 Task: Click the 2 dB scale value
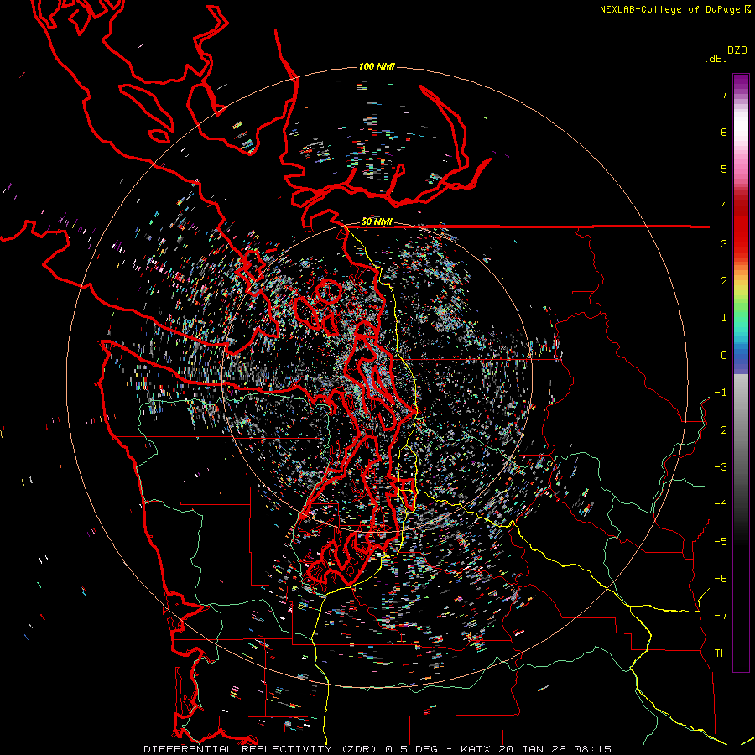coord(724,281)
